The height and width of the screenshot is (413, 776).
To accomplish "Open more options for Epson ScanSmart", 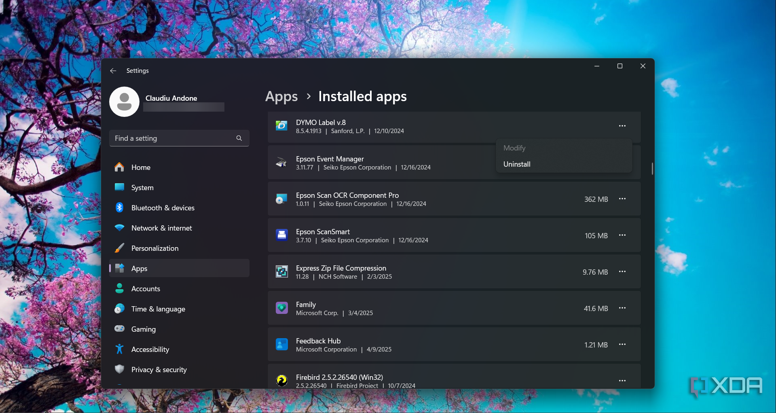I will [622, 235].
